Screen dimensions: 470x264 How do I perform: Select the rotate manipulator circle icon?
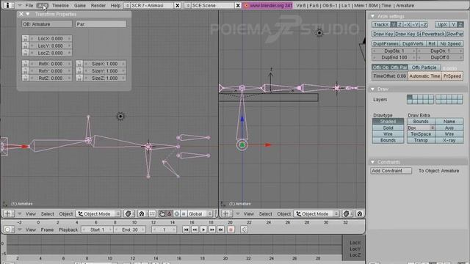click(x=176, y=213)
